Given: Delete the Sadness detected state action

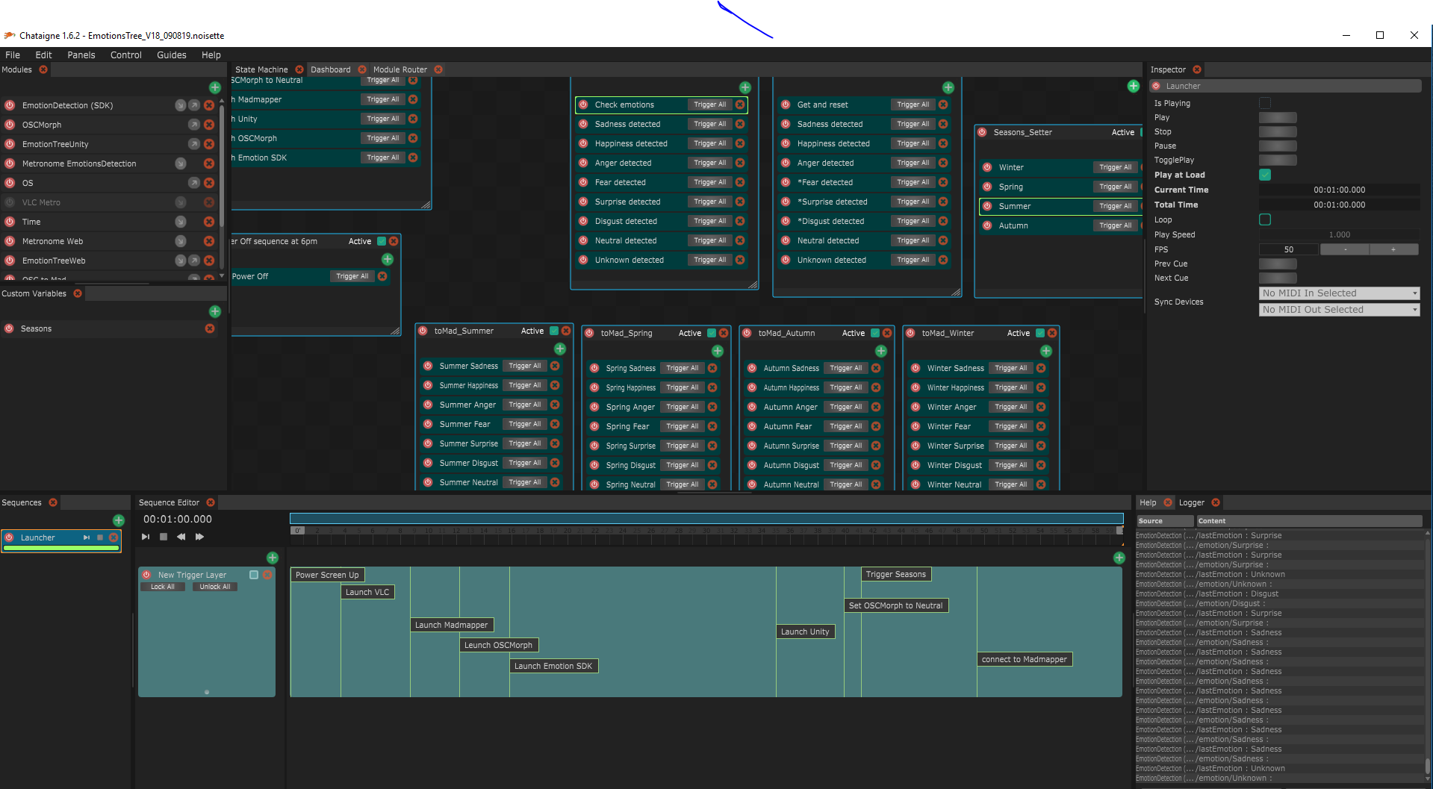Looking at the screenshot, I should pyautogui.click(x=740, y=124).
